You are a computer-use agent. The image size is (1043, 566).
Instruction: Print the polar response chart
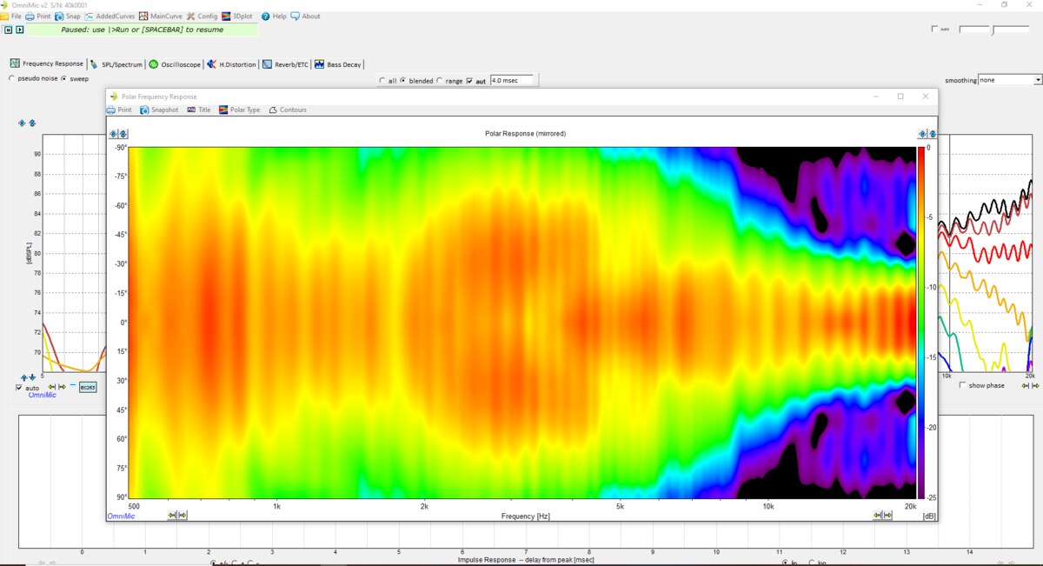[x=119, y=110]
